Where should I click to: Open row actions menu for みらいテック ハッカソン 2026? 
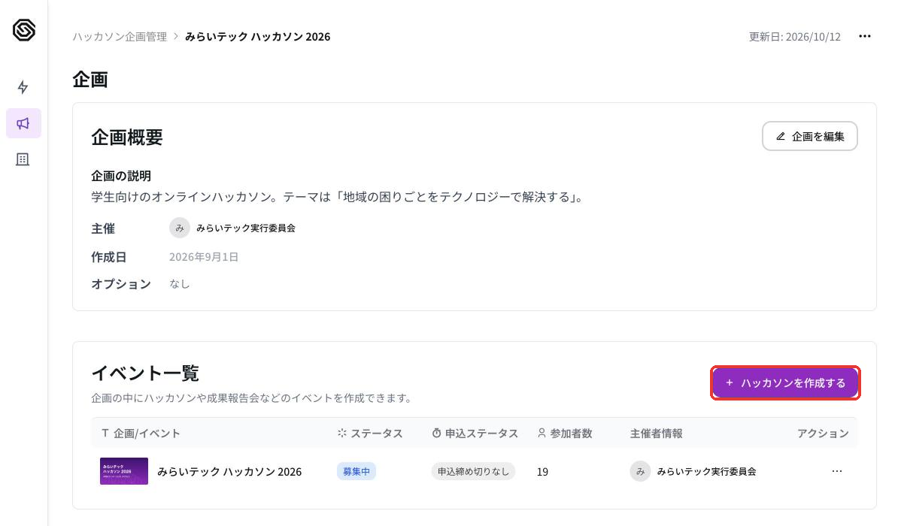point(836,471)
